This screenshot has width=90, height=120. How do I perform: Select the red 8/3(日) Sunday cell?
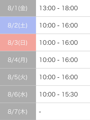[18, 42]
